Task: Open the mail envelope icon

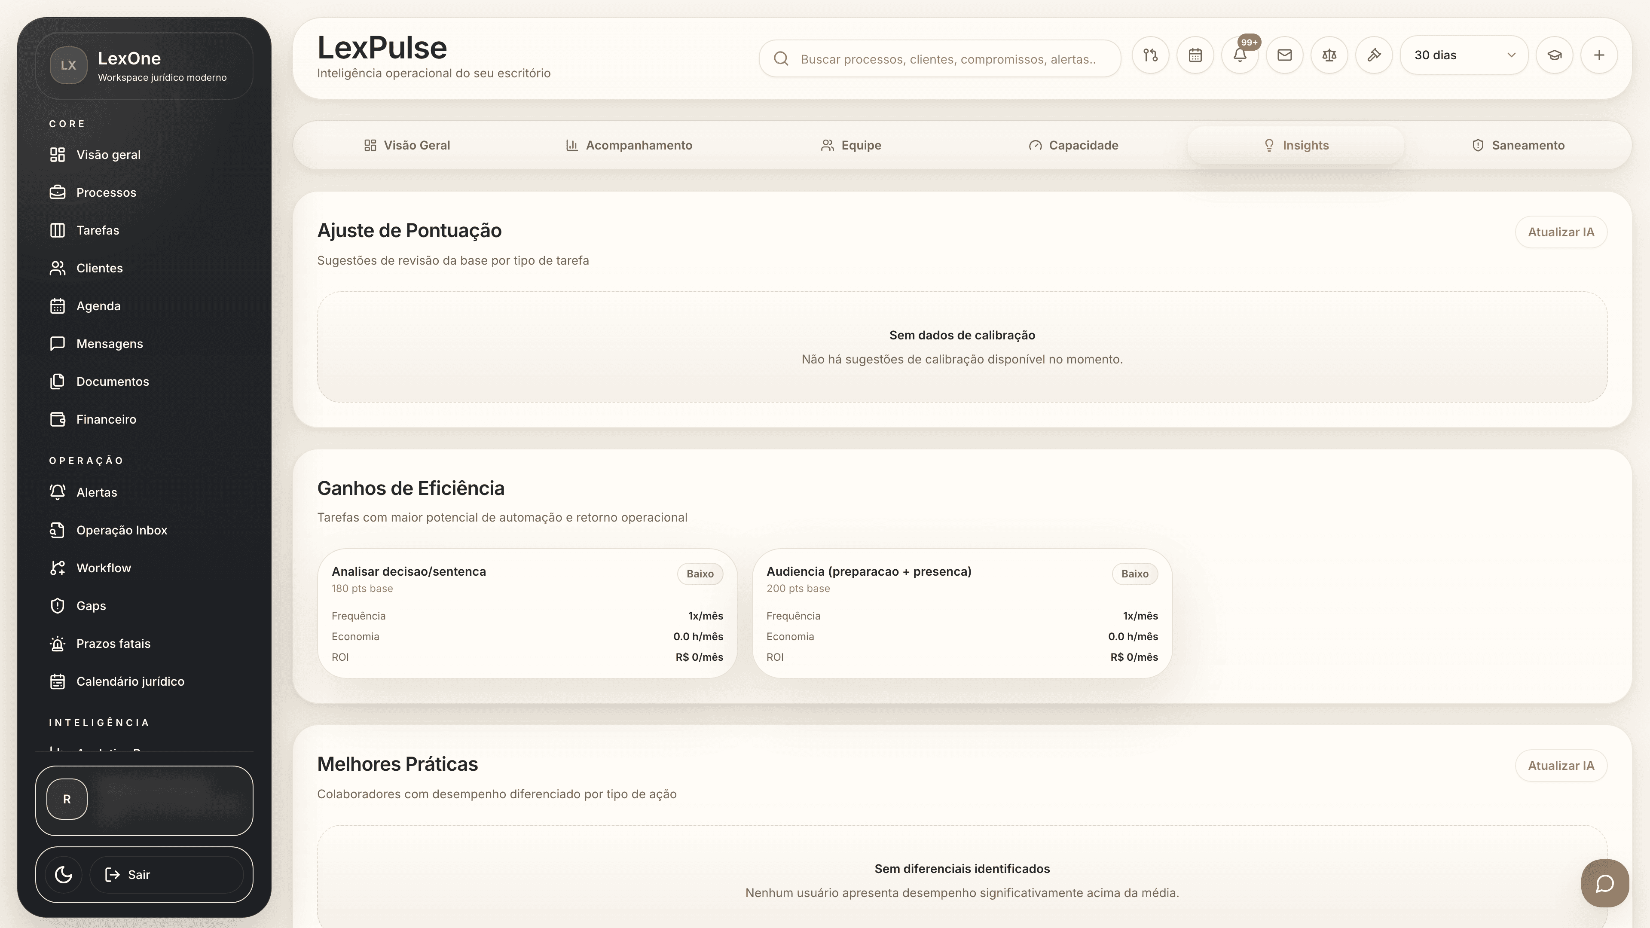Action: pyautogui.click(x=1285, y=55)
